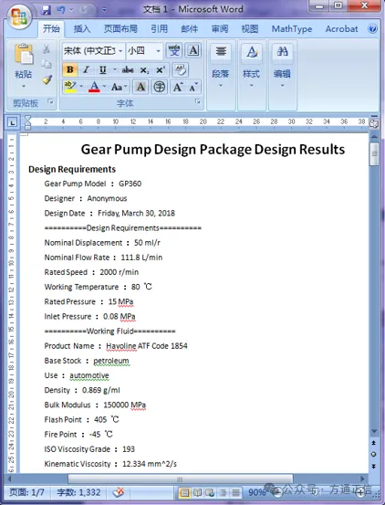Open the 页面布局 ribbon tab
Screen dimensions: 385x505
click(x=120, y=29)
